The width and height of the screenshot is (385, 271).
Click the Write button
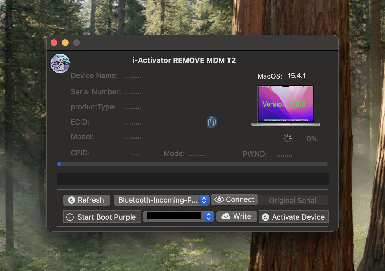237,217
